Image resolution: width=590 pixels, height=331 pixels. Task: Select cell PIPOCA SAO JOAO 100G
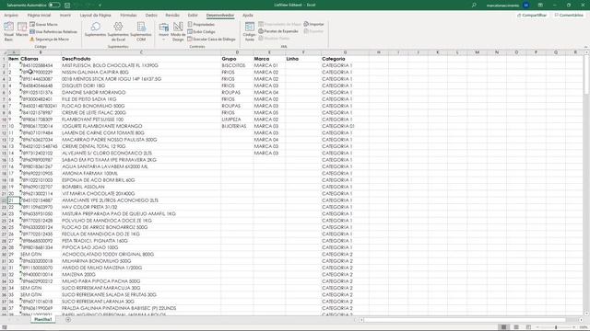(x=141, y=247)
